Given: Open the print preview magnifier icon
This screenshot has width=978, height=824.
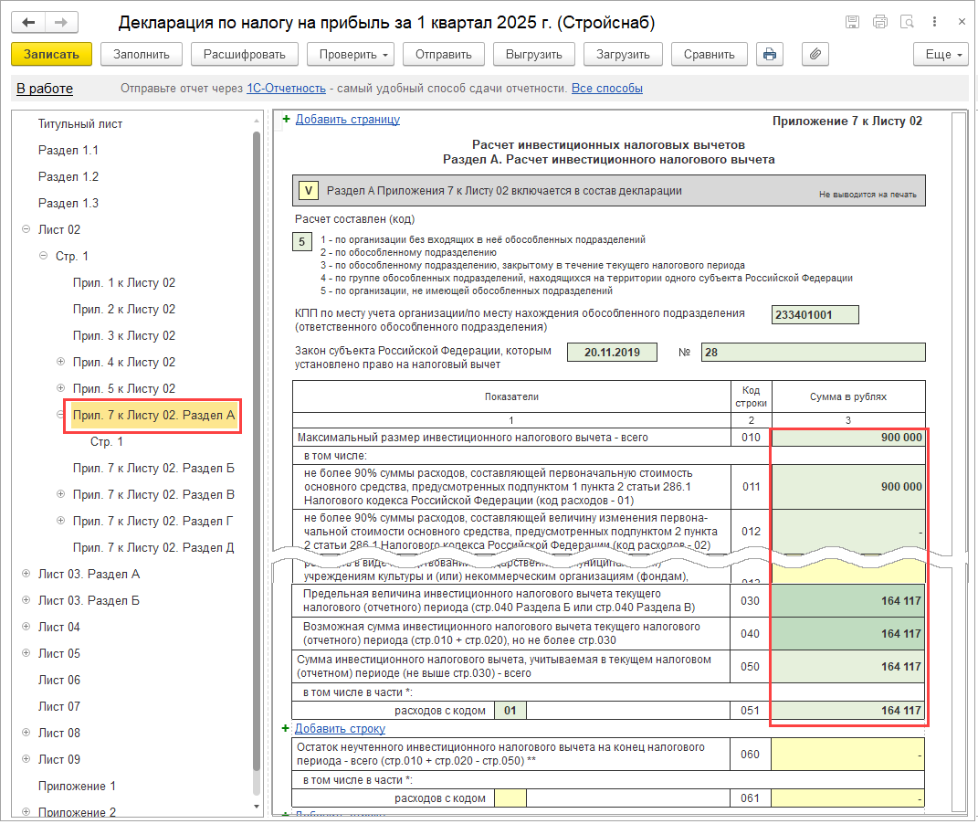Looking at the screenshot, I should point(907,22).
